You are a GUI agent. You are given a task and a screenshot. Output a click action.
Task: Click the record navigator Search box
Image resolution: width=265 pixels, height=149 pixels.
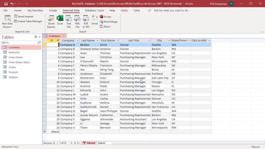click(x=105, y=143)
